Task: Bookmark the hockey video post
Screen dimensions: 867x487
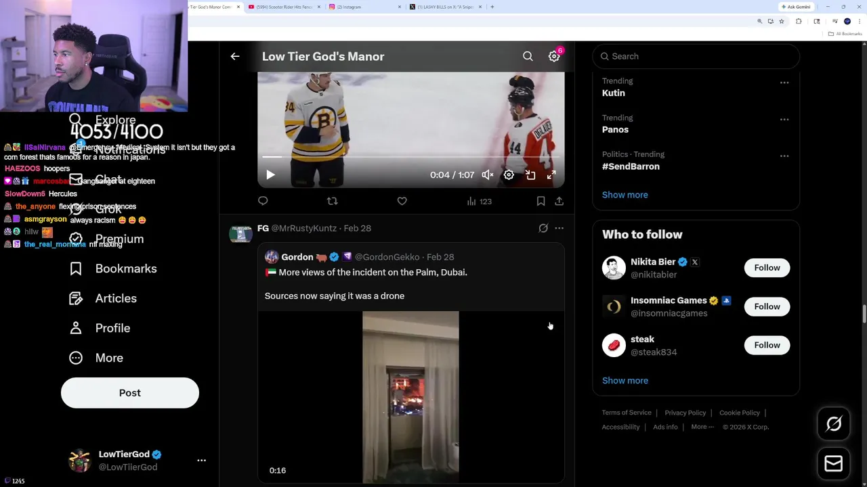Action: tap(541, 201)
